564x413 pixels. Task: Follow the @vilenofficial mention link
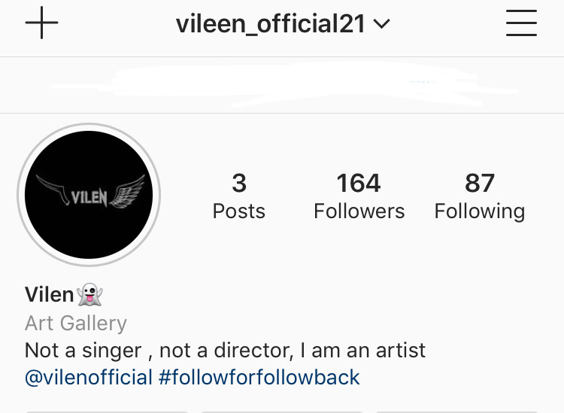(89, 378)
